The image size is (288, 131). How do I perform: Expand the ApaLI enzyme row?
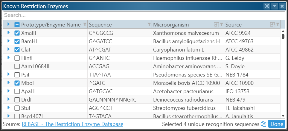(9, 91)
